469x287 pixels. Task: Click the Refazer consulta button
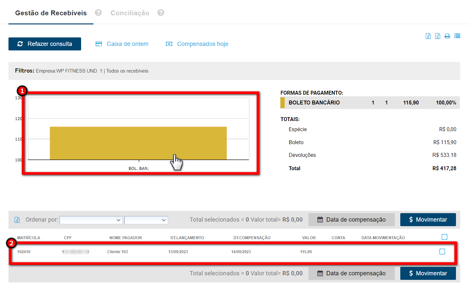[45, 44]
